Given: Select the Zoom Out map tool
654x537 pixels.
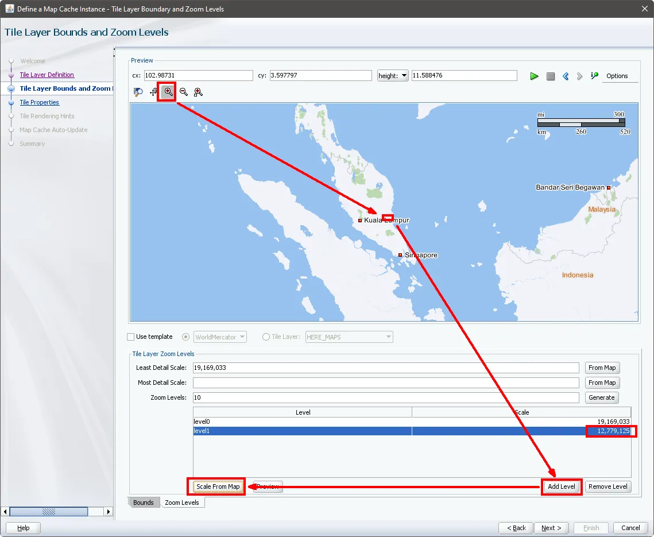Looking at the screenshot, I should (184, 92).
